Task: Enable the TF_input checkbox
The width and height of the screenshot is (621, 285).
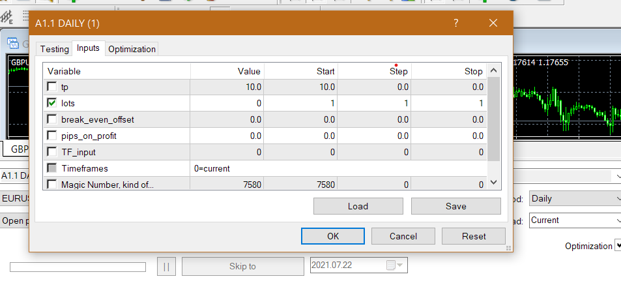Action: coord(52,152)
